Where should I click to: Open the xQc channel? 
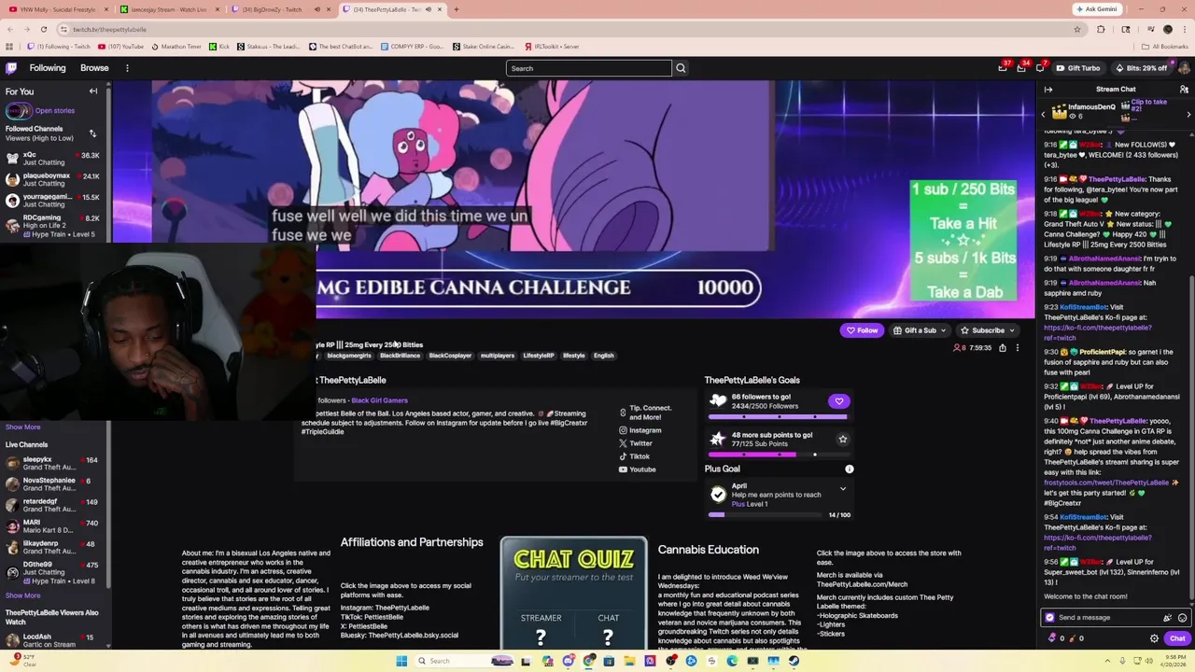point(53,159)
